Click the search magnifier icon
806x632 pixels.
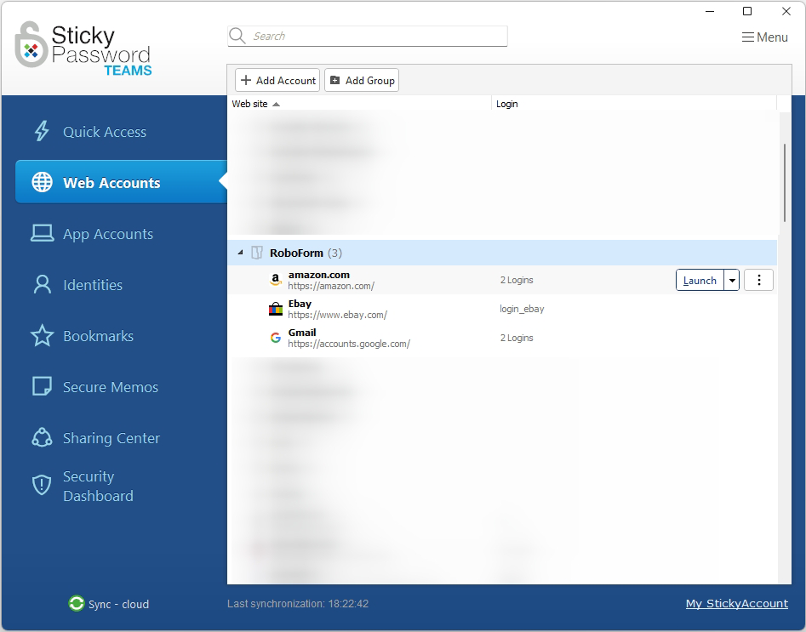(237, 36)
